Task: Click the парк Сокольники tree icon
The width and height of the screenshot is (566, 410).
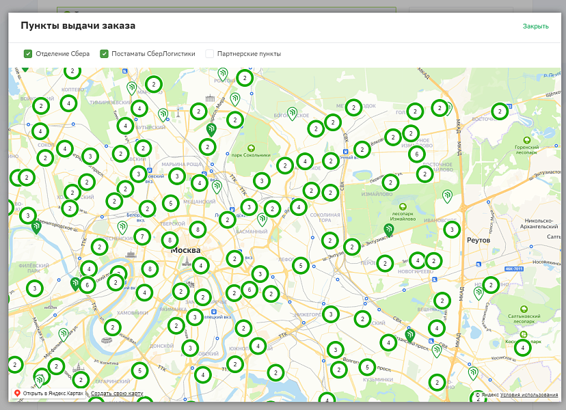Action: 251,148
